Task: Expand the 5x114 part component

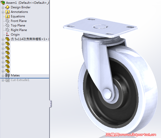Action: coord(3,39)
